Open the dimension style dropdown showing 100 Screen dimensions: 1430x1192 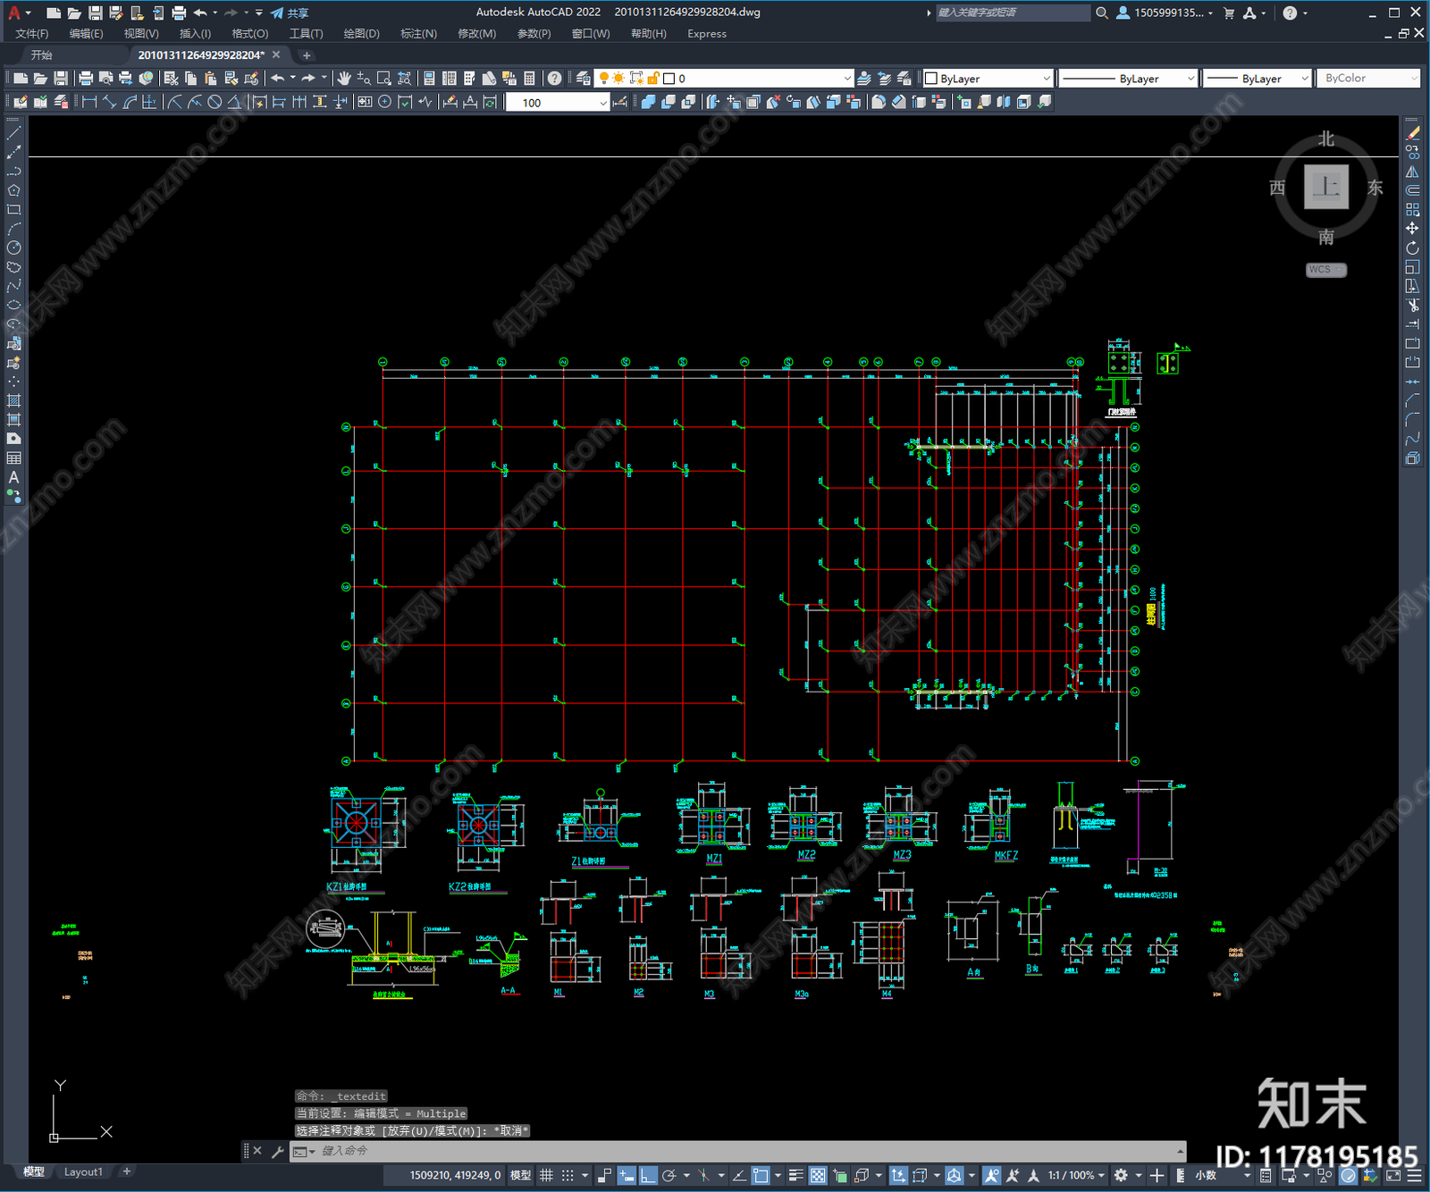[557, 103]
